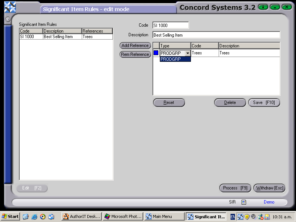Click the Add Reference button
The image size is (296, 222).
pos(135,46)
